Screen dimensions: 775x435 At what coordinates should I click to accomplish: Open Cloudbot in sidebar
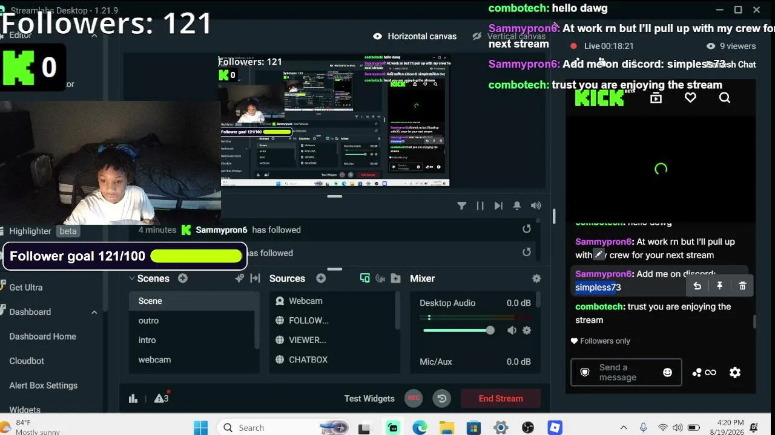[x=27, y=361]
